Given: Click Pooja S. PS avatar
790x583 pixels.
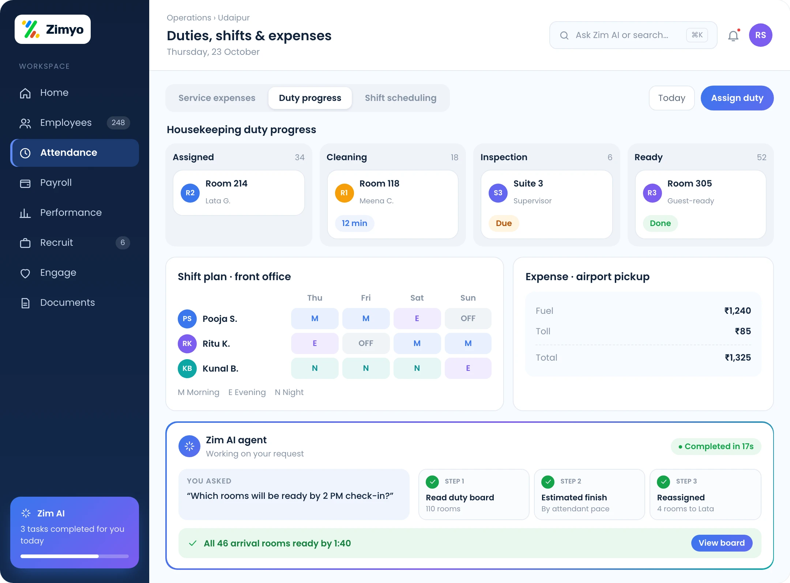Looking at the screenshot, I should coord(187,319).
